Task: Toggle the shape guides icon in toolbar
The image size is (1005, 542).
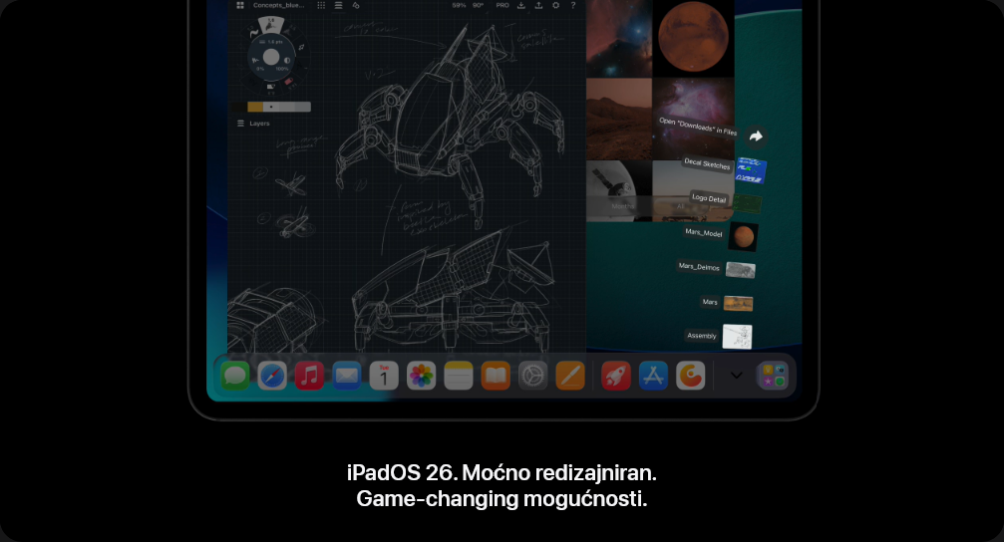Action: tap(356, 5)
